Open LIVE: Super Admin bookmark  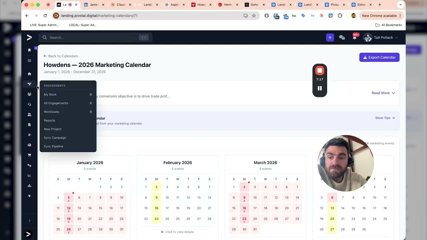coord(44,25)
